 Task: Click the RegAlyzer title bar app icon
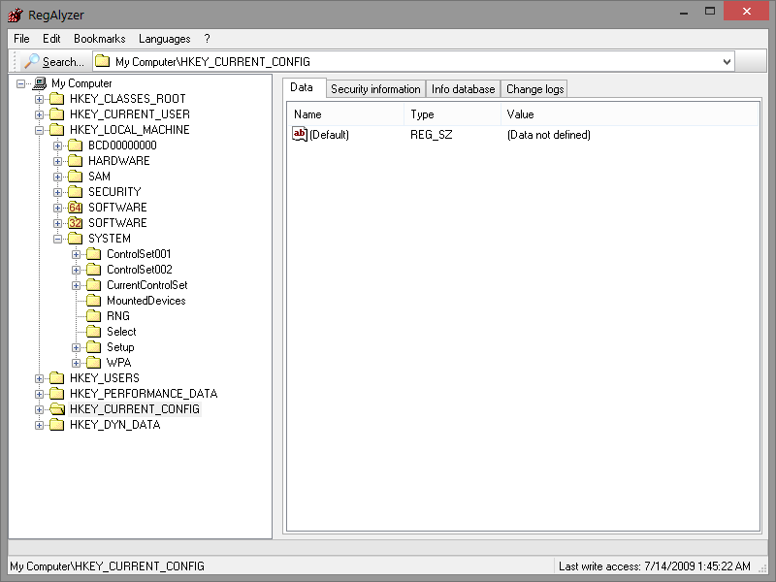coord(16,15)
